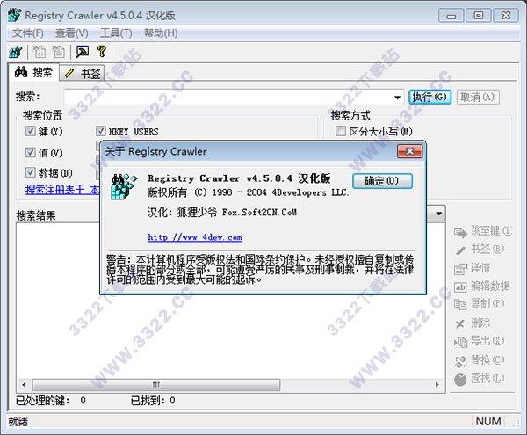Switch to the 搜索 search tab
The width and height of the screenshot is (527, 435).
(x=33, y=72)
